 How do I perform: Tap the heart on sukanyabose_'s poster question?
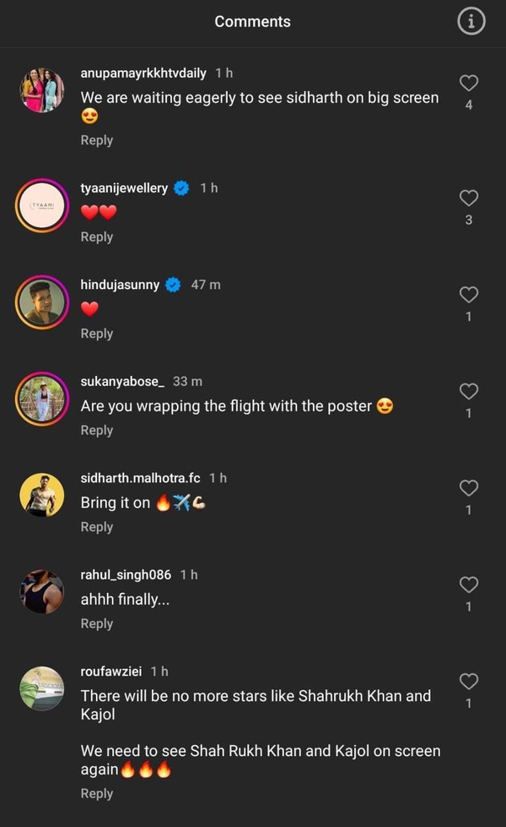click(x=469, y=391)
